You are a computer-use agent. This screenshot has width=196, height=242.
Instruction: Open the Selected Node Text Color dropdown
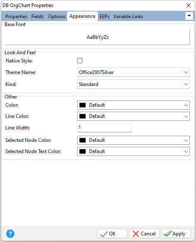[x=133, y=151]
